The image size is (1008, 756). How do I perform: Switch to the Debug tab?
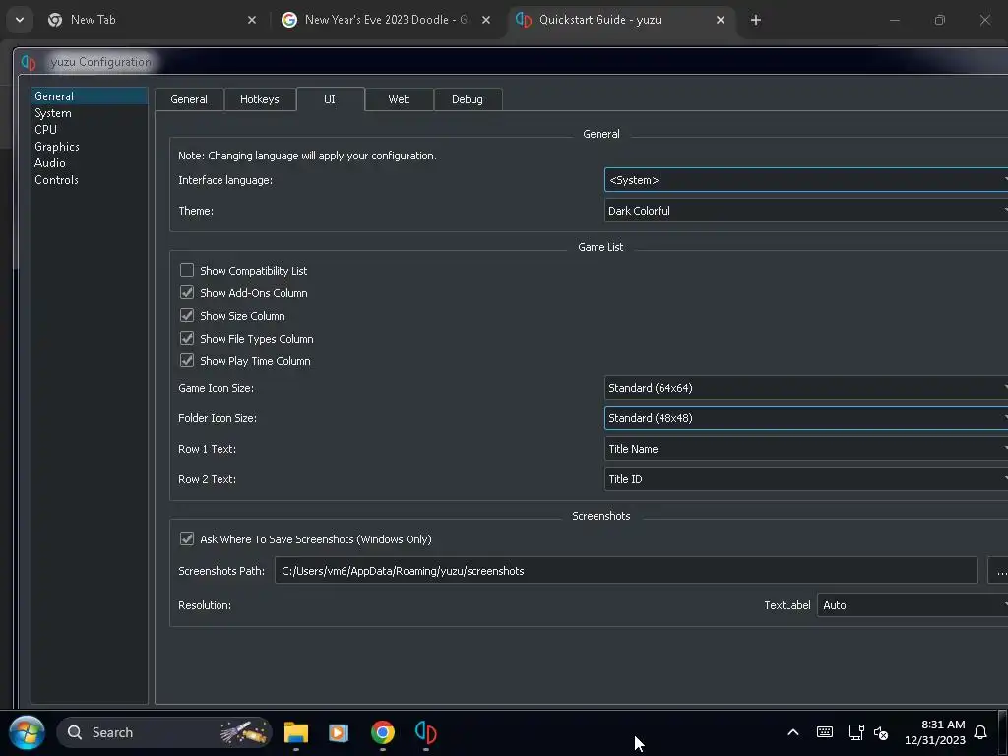[468, 99]
